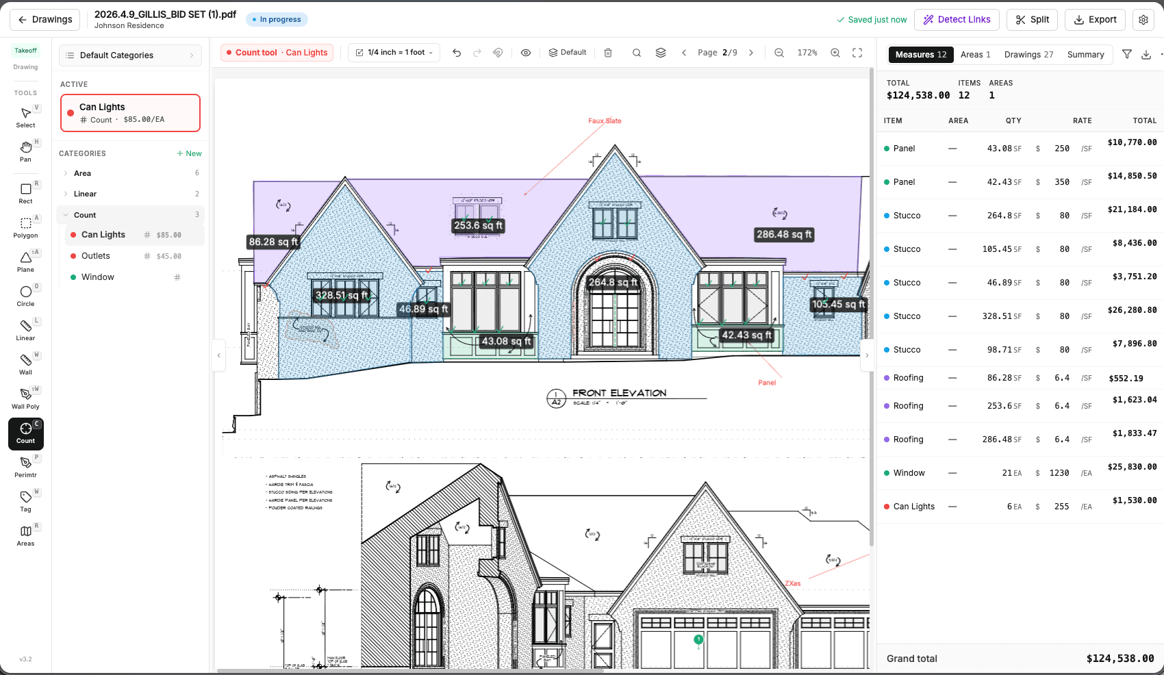Select the Circle tool
This screenshot has height=675, width=1164.
(x=25, y=296)
